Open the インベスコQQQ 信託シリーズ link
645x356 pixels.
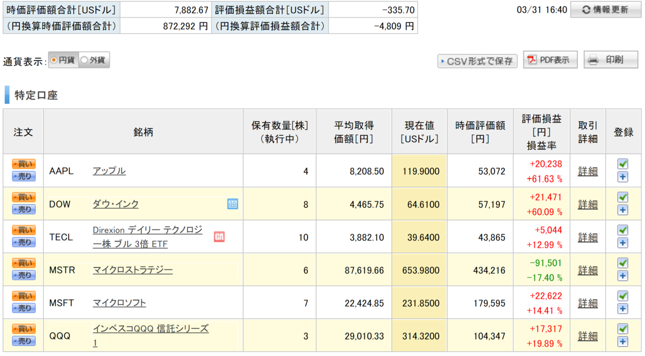(x=150, y=336)
